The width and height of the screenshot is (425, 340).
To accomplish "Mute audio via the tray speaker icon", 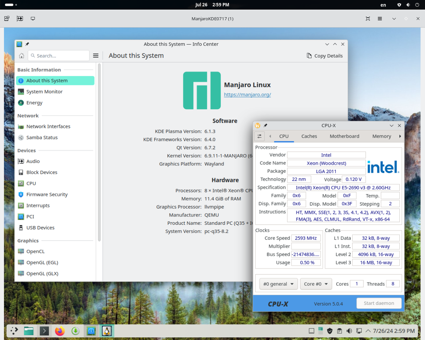I will click(x=349, y=330).
